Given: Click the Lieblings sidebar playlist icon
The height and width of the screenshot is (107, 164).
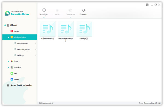Looking at the screenshot, I should tap(15, 55).
